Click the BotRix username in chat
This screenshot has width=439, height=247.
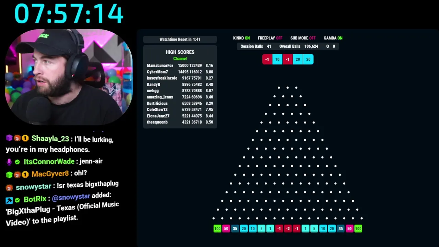coord(35,199)
